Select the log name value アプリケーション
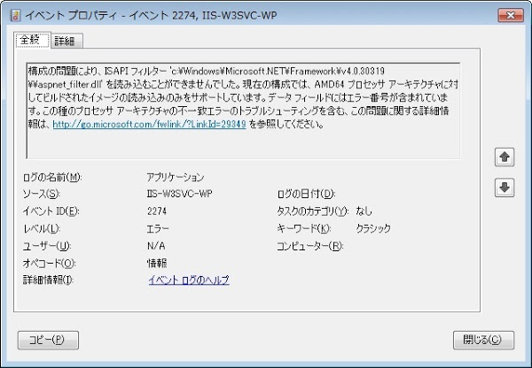 pyautogui.click(x=176, y=177)
